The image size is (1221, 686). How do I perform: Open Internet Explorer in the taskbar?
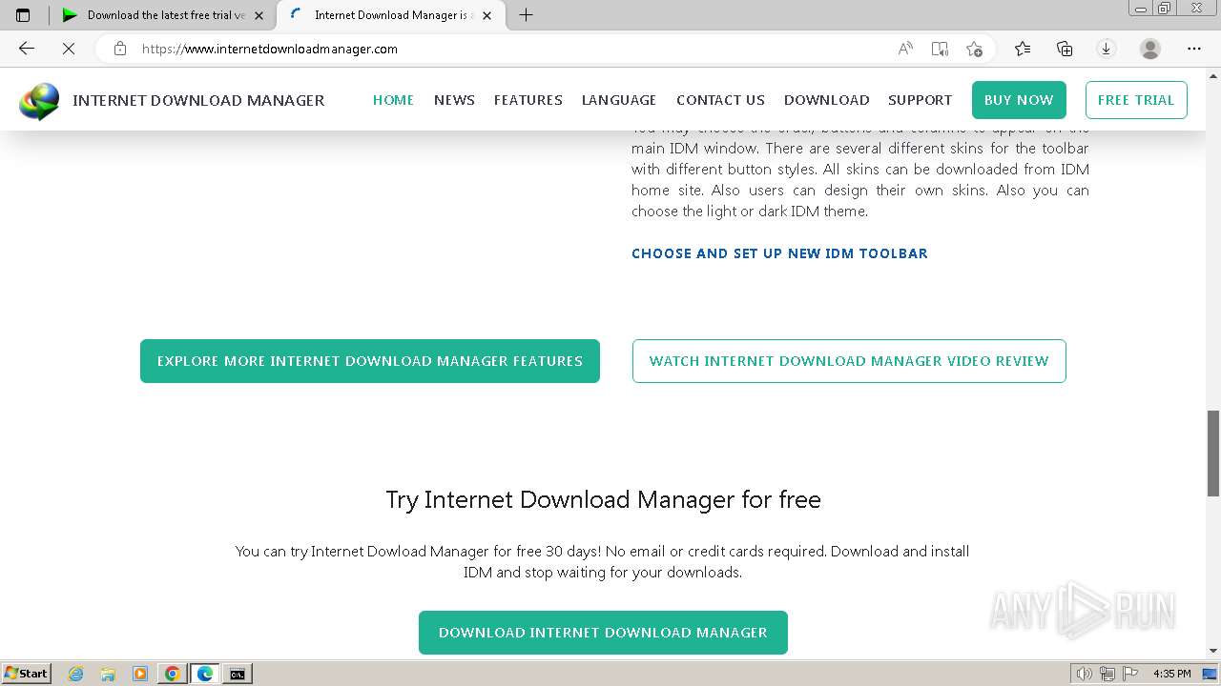pos(76,674)
